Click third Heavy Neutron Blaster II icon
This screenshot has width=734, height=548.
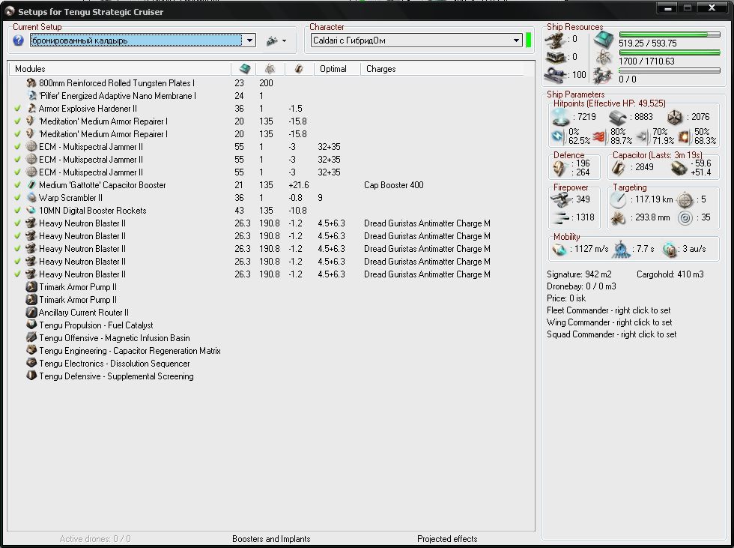coord(31,249)
